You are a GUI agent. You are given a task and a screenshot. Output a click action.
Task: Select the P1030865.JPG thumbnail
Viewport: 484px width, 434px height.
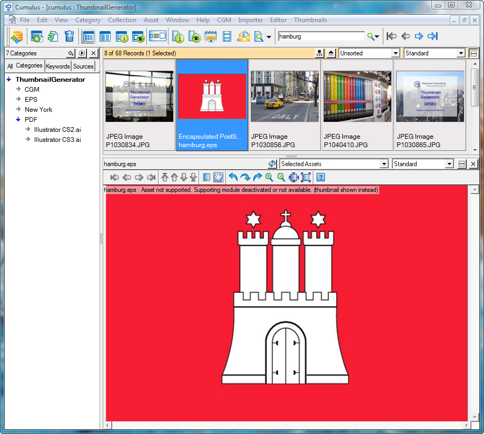point(430,105)
